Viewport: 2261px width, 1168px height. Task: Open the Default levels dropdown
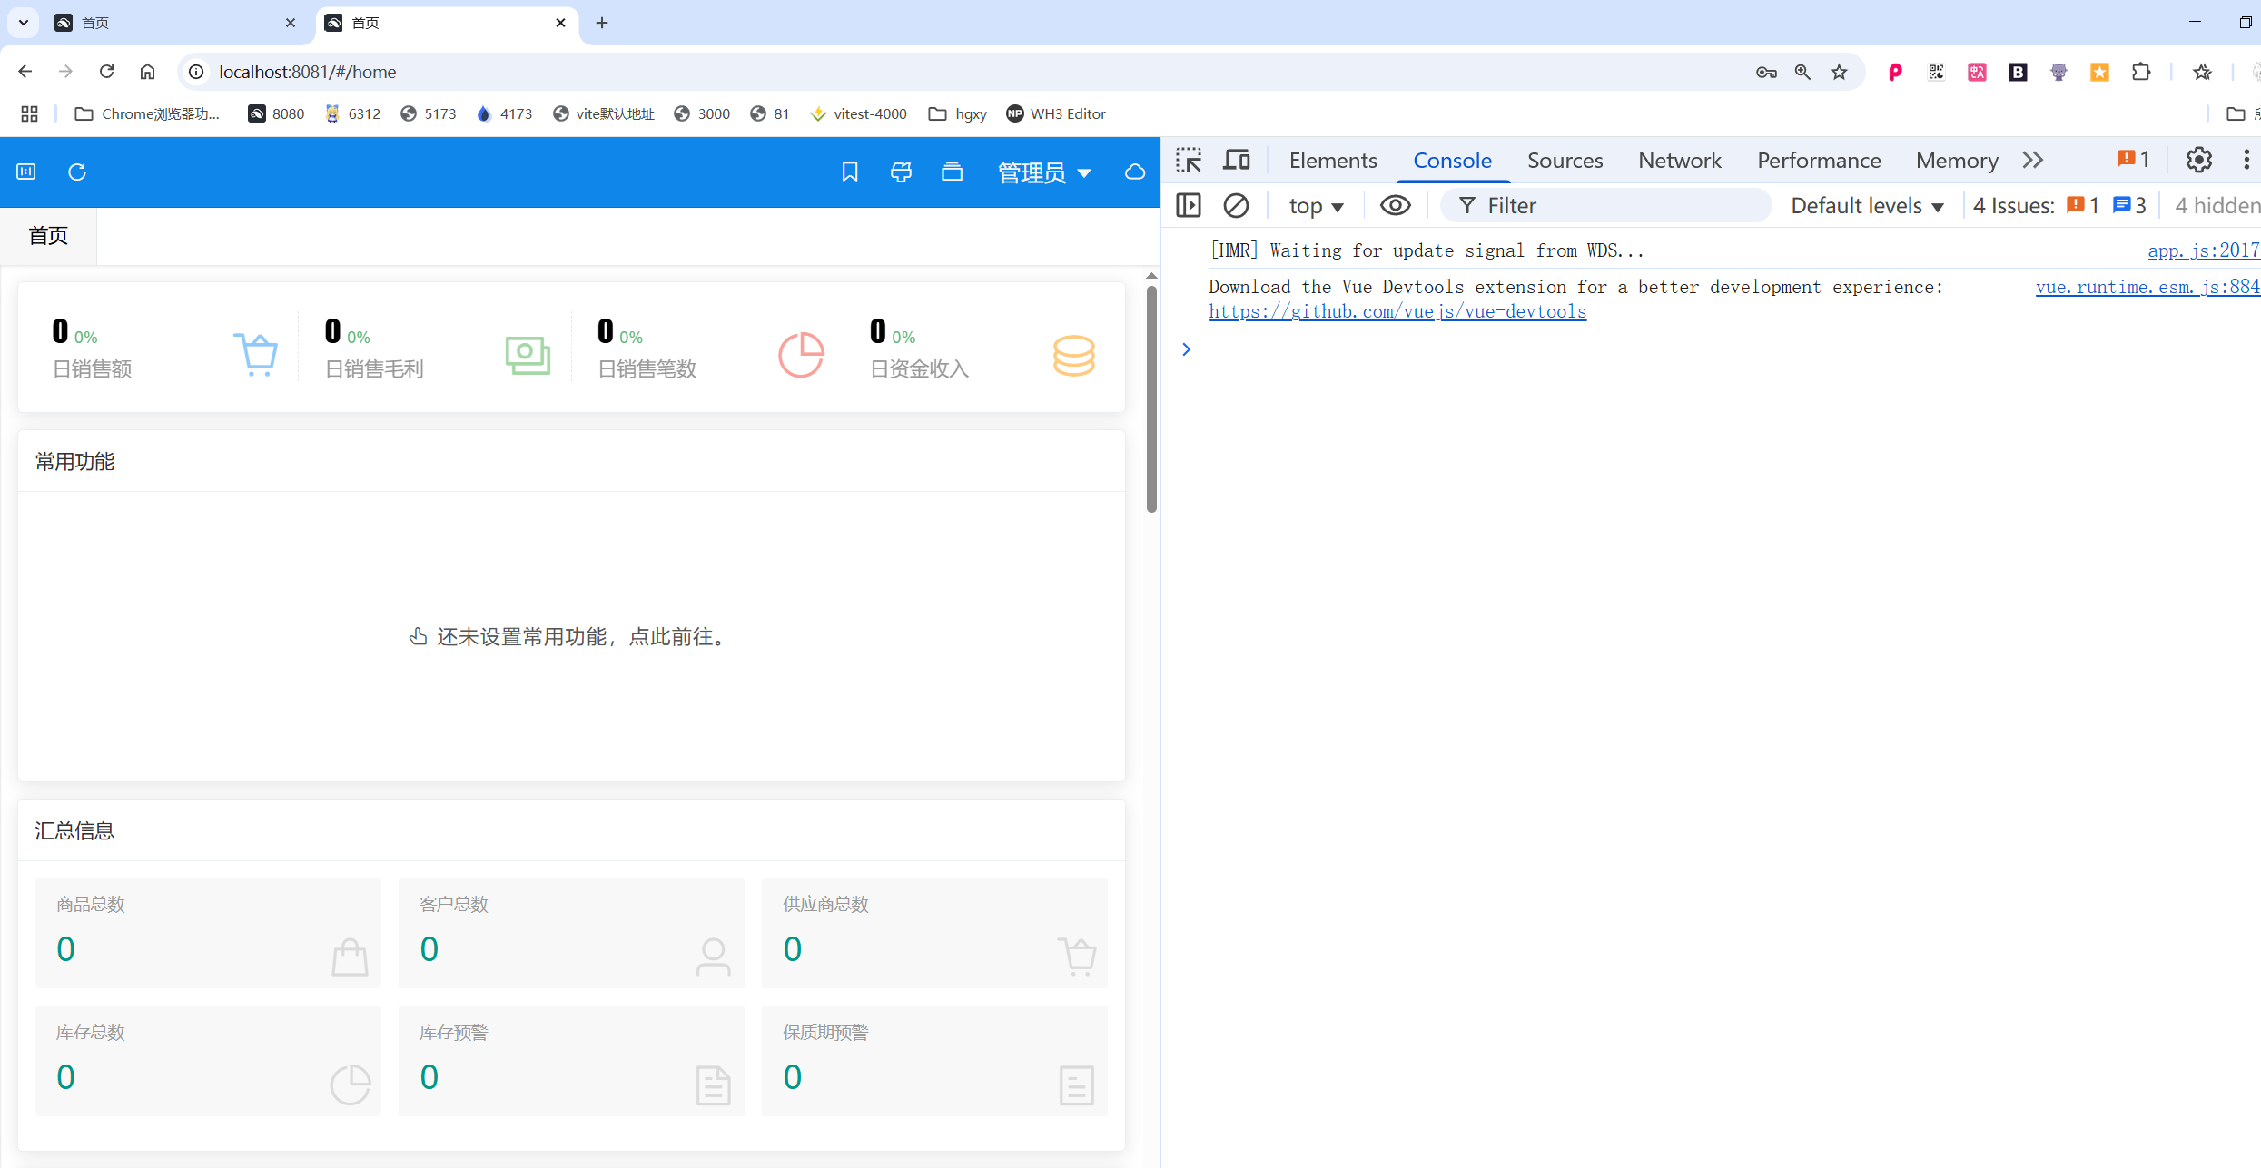pos(1867,206)
